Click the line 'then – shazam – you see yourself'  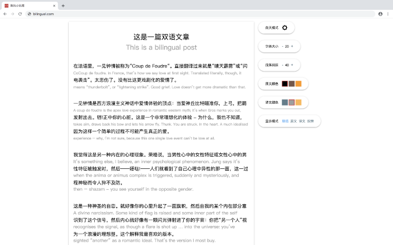tap(133, 189)
